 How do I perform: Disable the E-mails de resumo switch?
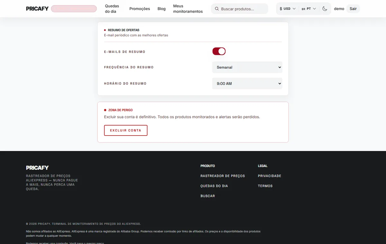click(219, 51)
